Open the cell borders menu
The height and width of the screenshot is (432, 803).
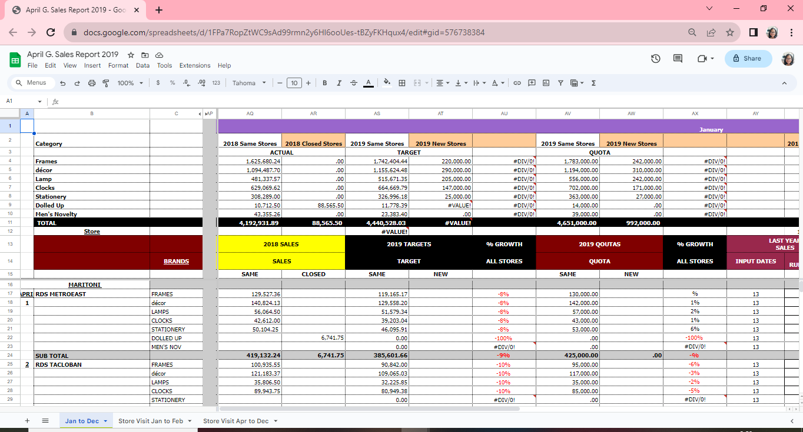pyautogui.click(x=402, y=83)
